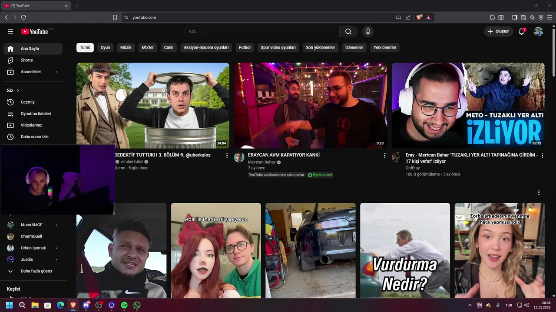The height and width of the screenshot is (312, 556).
Task: Select the Futbol filter chip
Action: 245,48
